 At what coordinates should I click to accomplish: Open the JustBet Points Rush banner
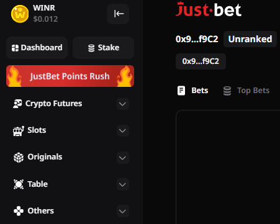click(x=70, y=76)
